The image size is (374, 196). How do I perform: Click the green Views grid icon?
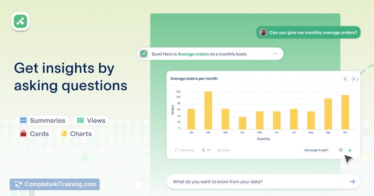[80, 120]
